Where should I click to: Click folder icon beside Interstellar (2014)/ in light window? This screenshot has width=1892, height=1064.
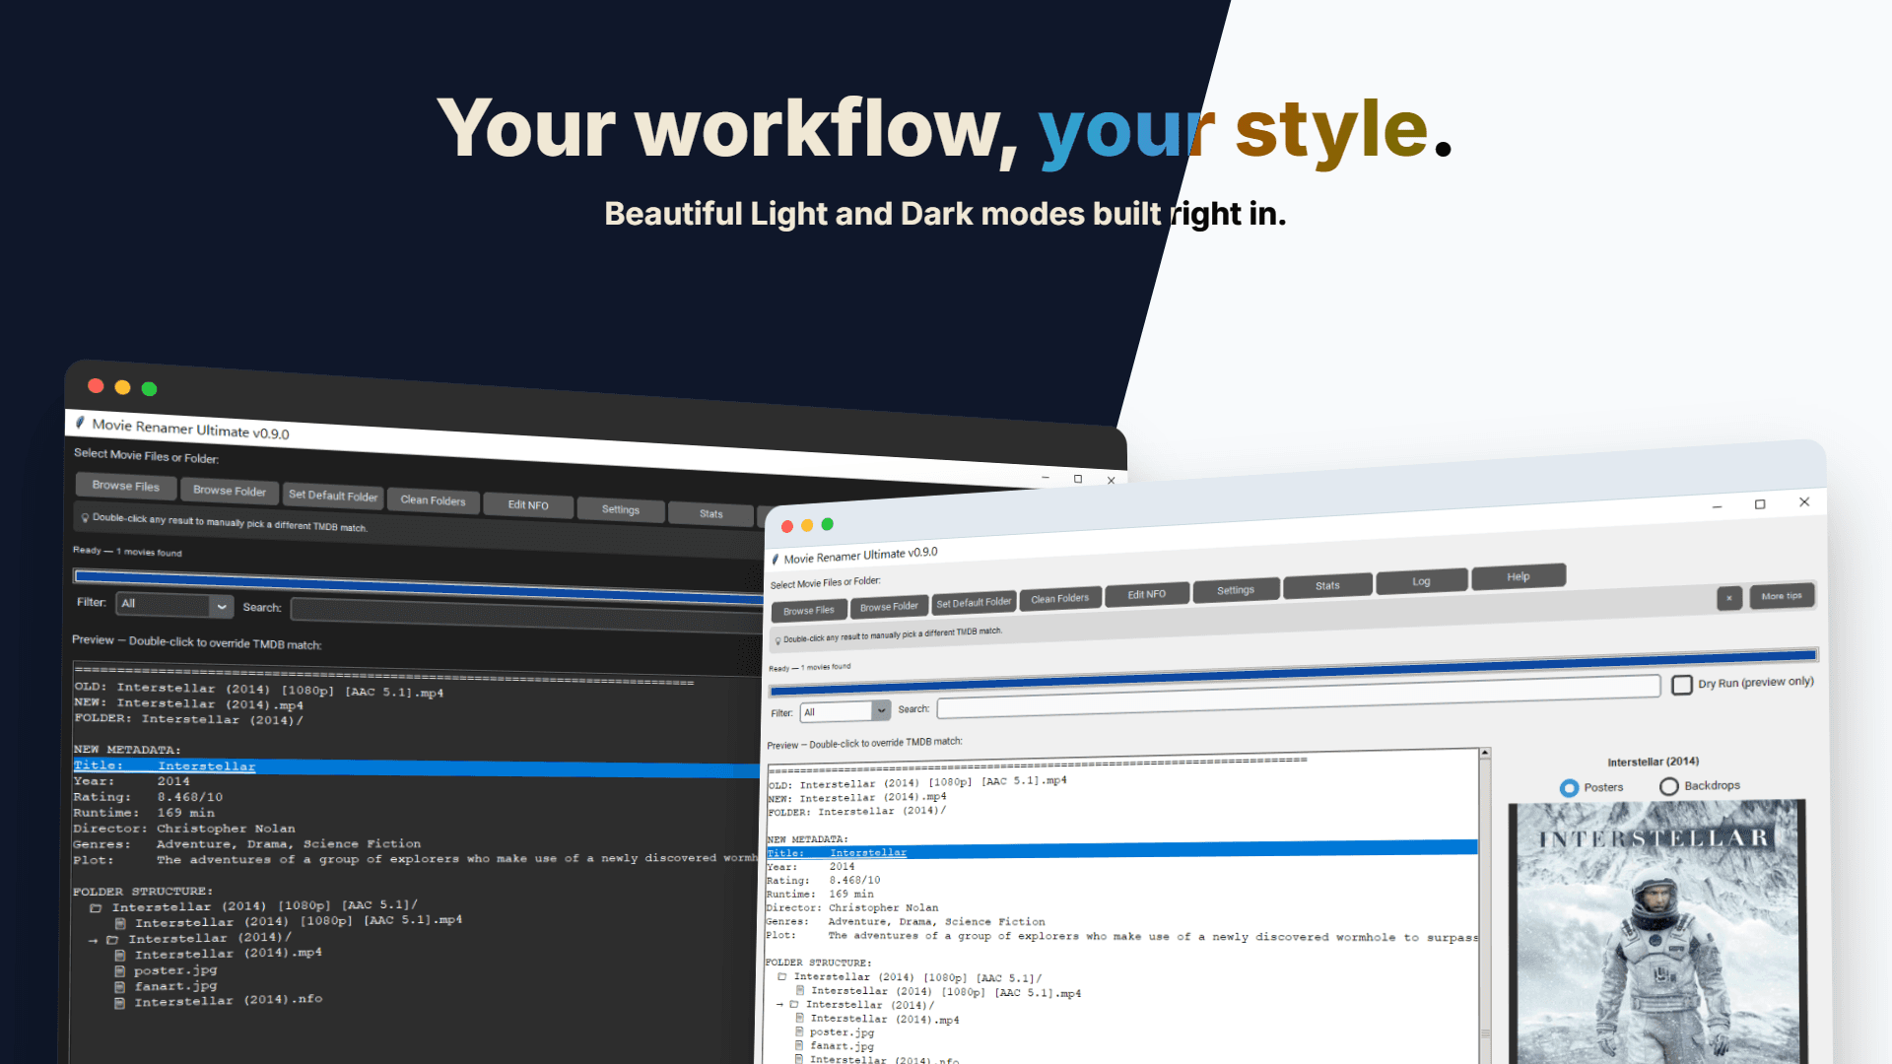pyautogui.click(x=794, y=1005)
